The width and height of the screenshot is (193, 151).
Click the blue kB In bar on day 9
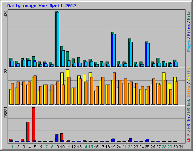pyautogui.click(x=57, y=138)
